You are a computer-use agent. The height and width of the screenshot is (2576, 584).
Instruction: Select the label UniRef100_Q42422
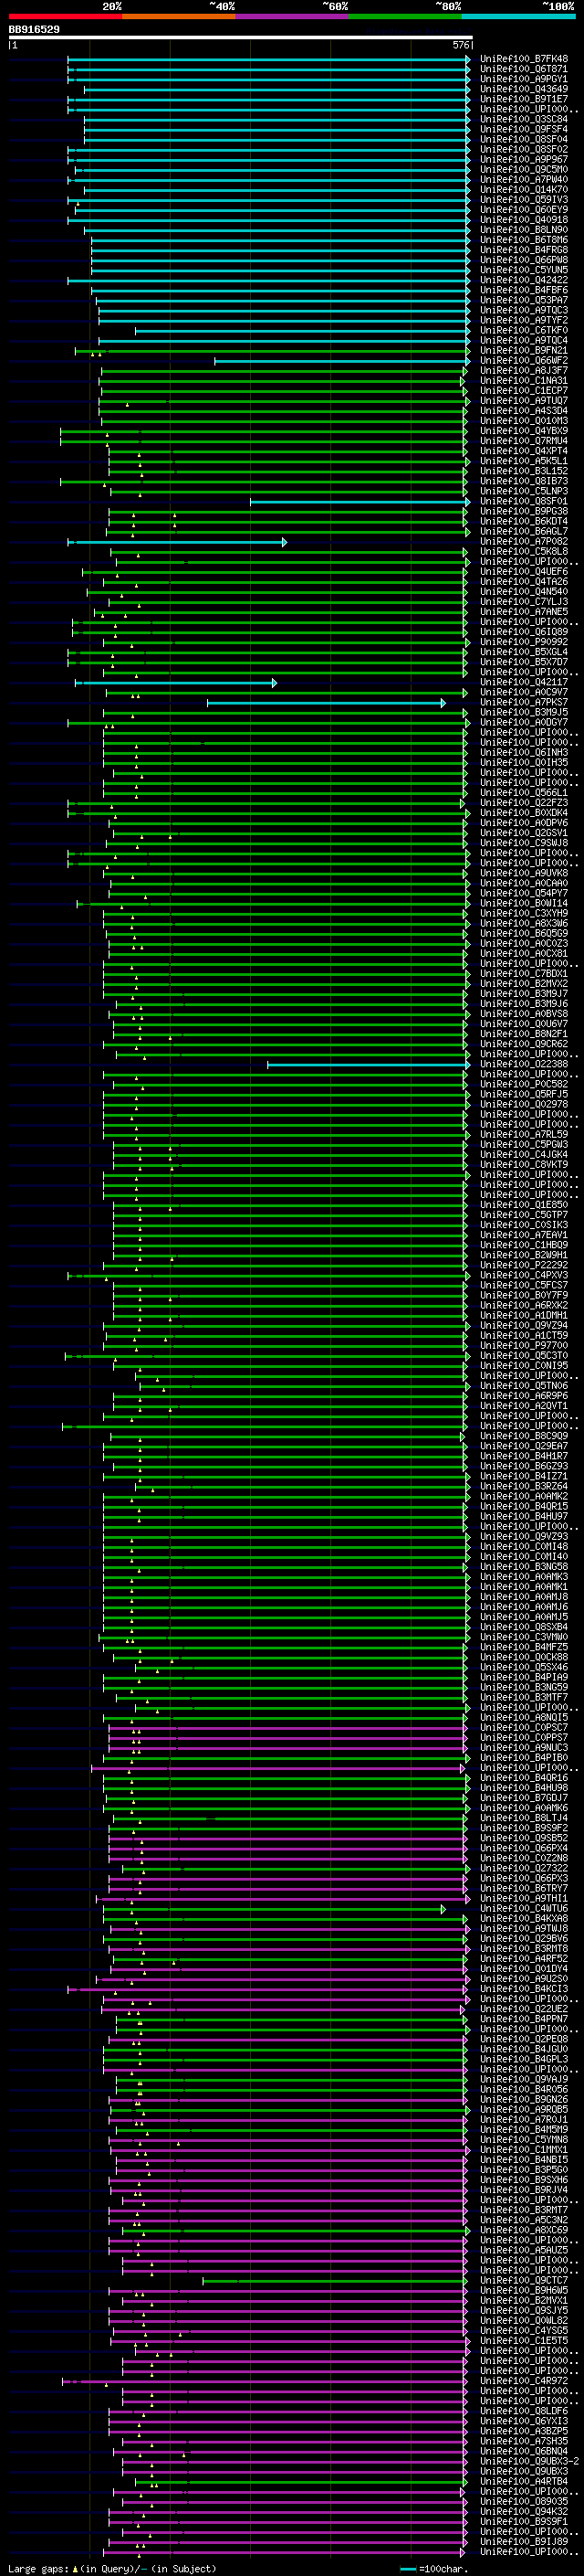(524, 280)
